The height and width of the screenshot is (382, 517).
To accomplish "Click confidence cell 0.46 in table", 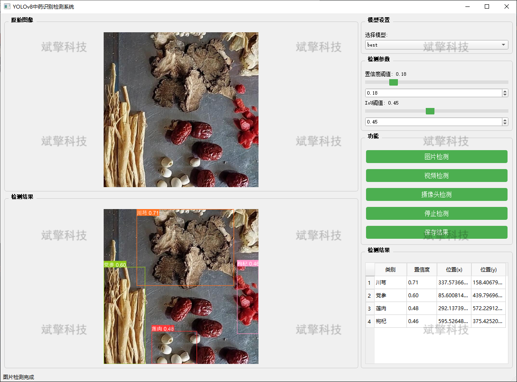I will tap(422, 321).
